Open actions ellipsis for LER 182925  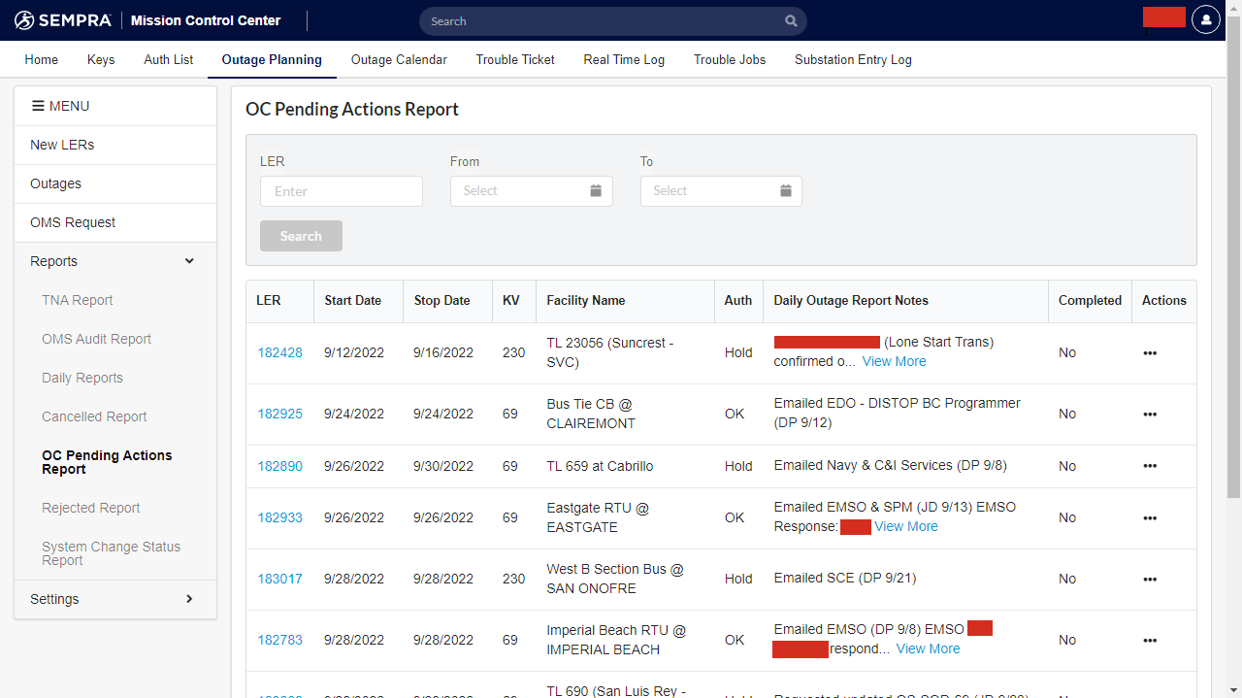click(1150, 415)
